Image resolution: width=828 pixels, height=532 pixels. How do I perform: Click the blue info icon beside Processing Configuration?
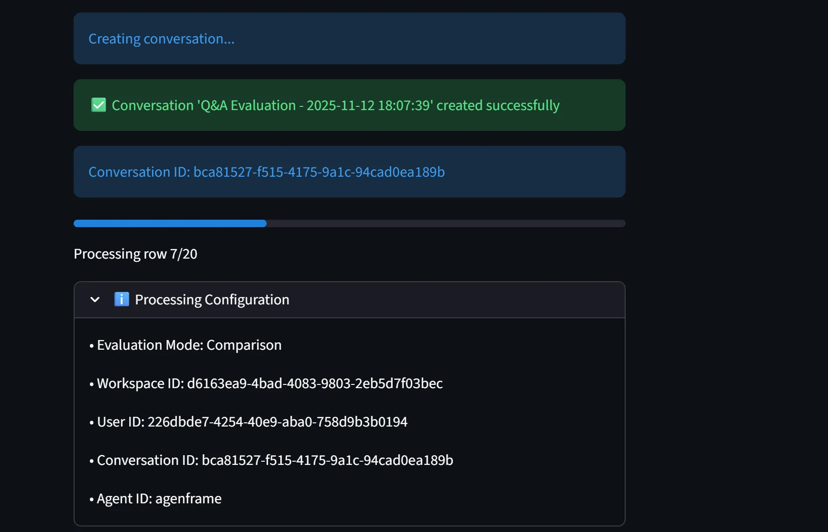point(121,299)
